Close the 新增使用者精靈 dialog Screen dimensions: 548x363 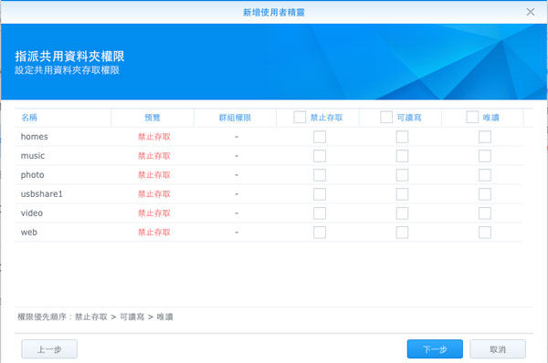coord(530,12)
